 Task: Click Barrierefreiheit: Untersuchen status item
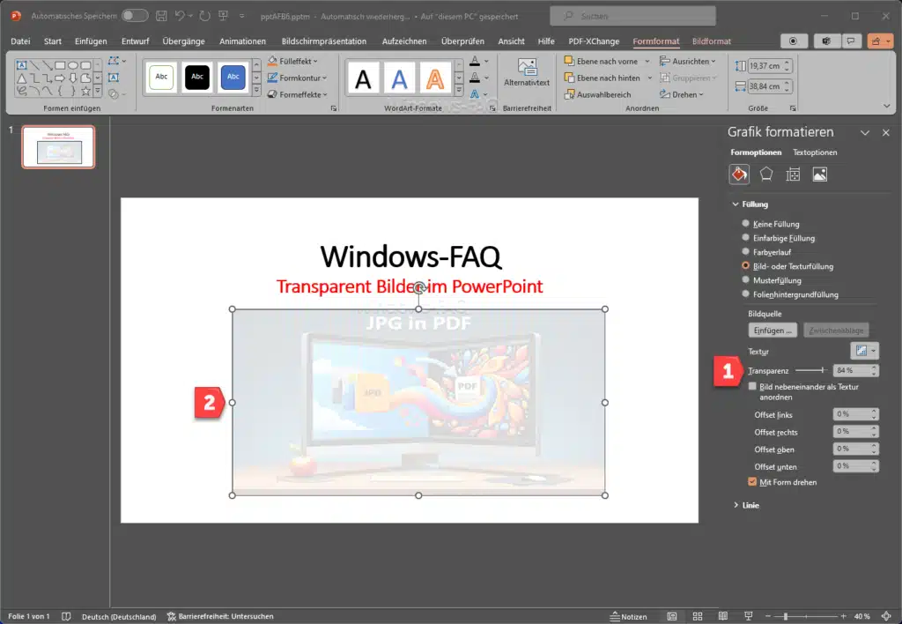(220, 617)
